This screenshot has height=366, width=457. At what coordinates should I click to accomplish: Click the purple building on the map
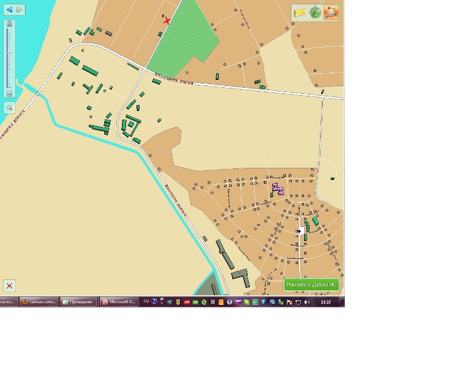pyautogui.click(x=278, y=188)
